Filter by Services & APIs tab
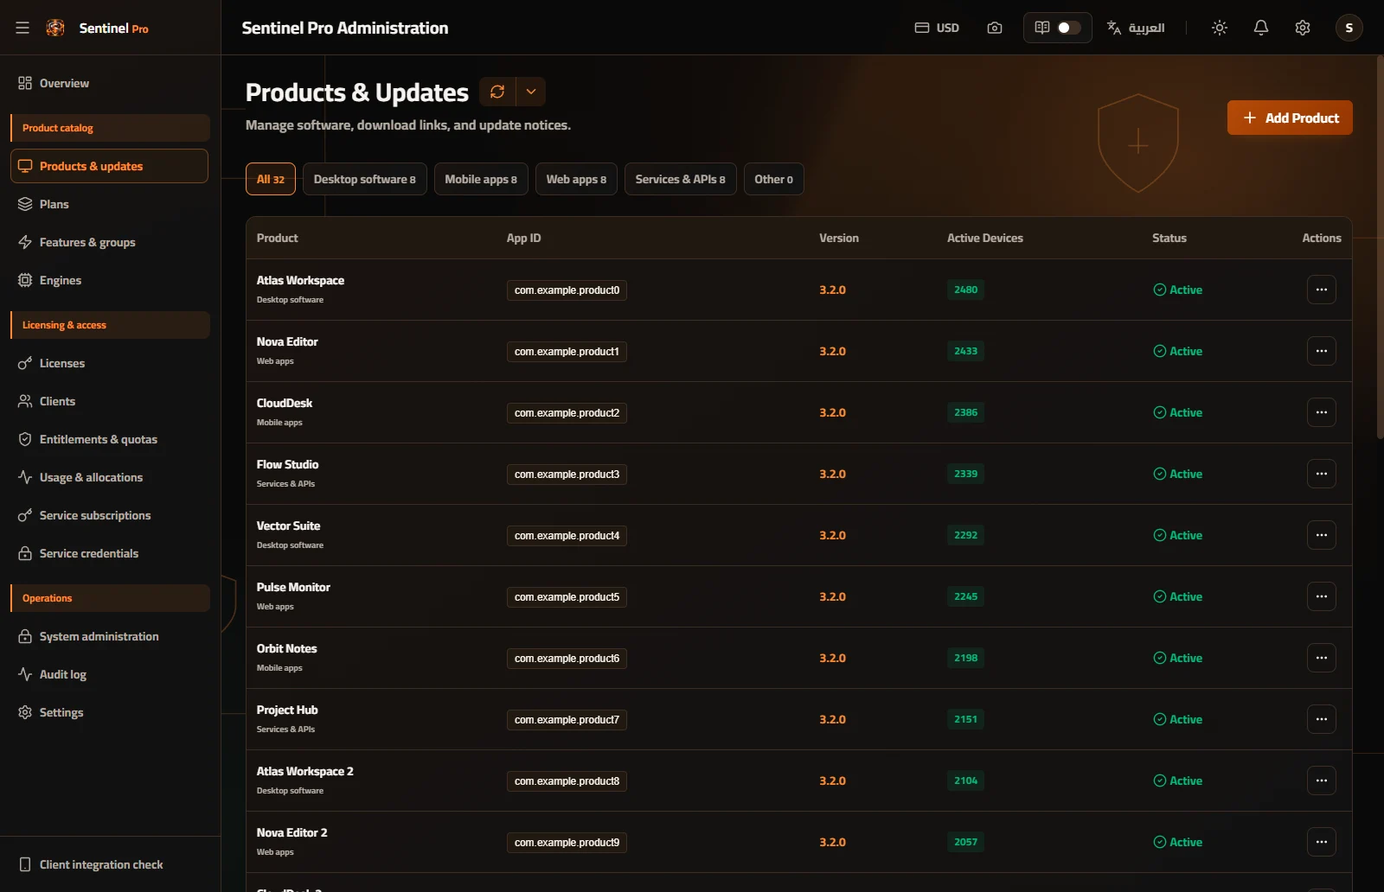 681,179
